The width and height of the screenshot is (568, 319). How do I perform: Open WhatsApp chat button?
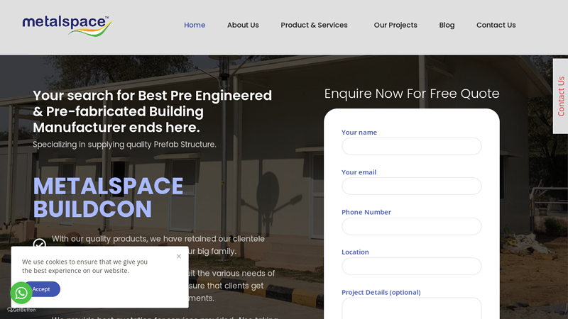click(21, 293)
